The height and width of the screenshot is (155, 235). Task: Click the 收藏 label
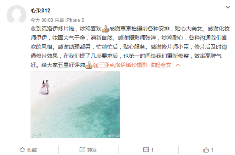[32, 150]
